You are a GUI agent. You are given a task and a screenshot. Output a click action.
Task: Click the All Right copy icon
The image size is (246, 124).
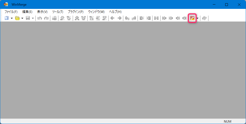tap(142, 18)
